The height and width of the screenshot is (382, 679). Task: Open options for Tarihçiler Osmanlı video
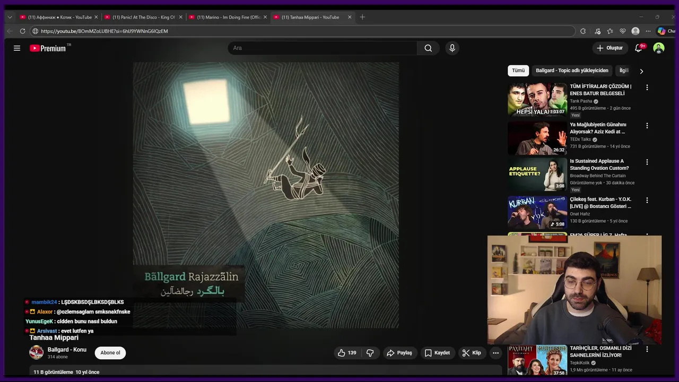(647, 349)
